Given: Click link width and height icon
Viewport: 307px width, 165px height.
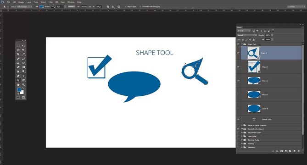Looking at the screenshot, I should 90,7.
